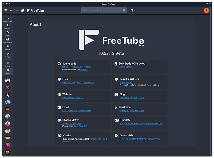The image size is (214, 158).
Task: Open GitHub releases link
Action: pyautogui.click(x=126, y=67)
